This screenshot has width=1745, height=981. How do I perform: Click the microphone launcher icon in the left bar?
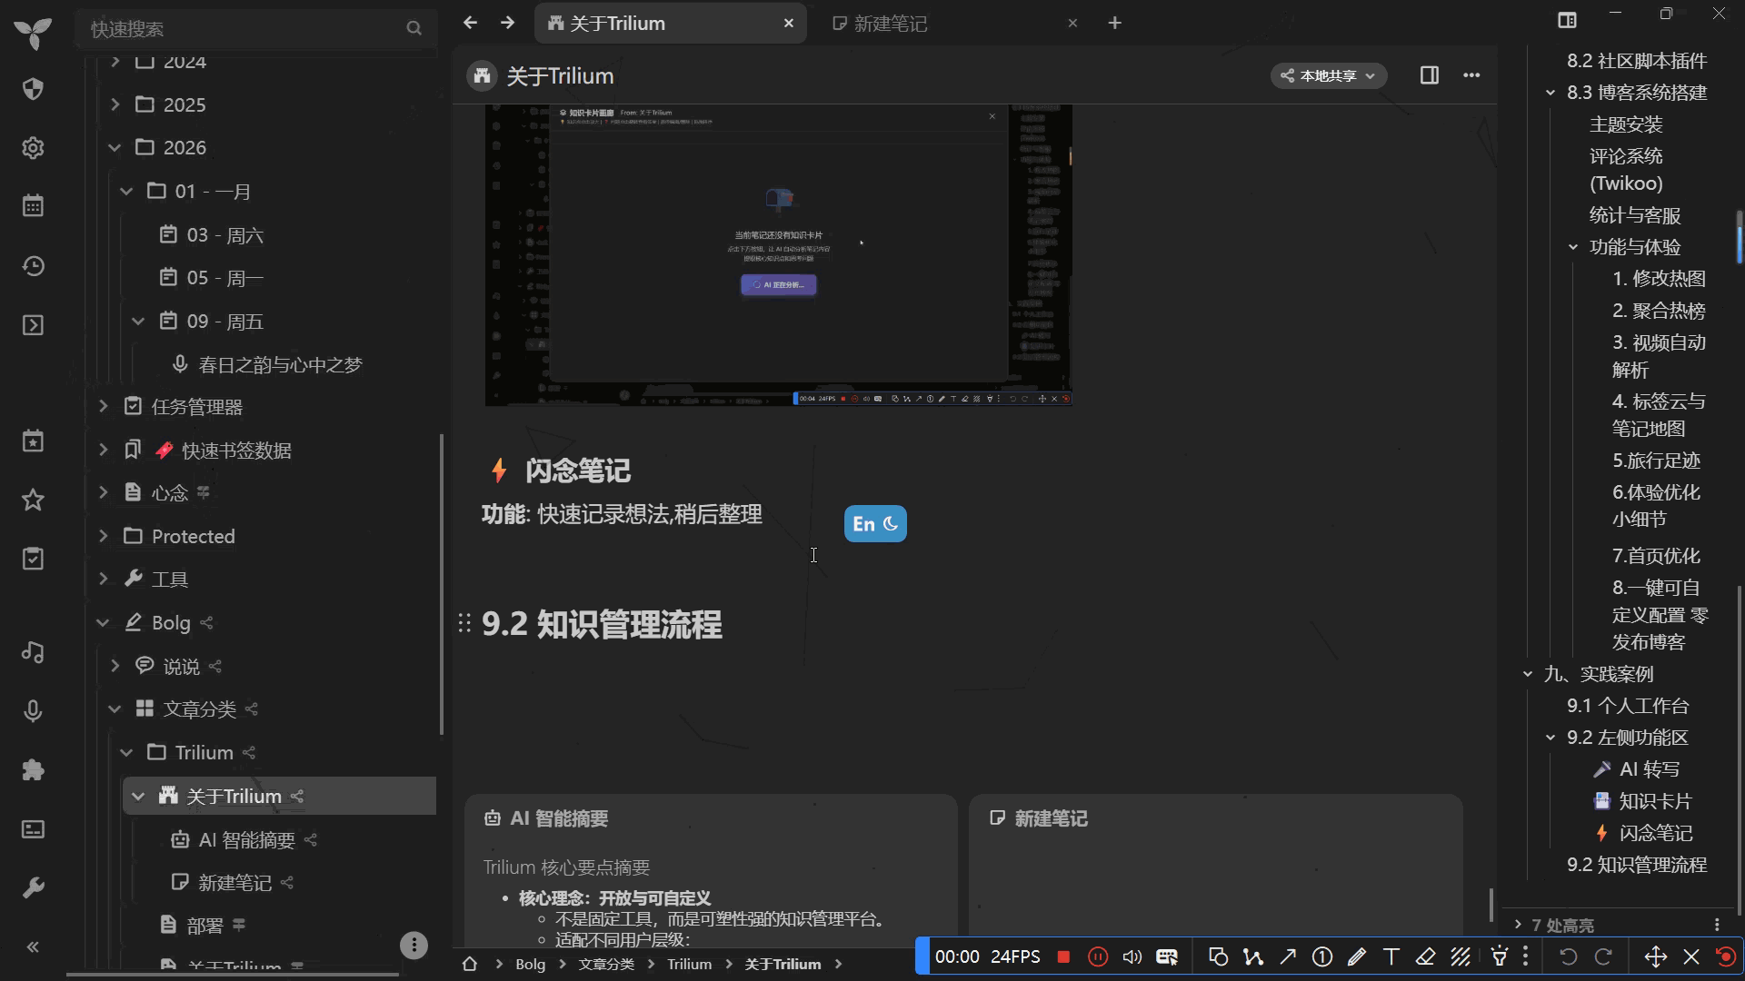pos(33,711)
